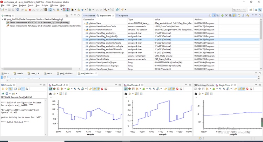Viewport: 263px width, 142px height.
Task: Select the Scripting Console tab
Action: pos(205,85)
